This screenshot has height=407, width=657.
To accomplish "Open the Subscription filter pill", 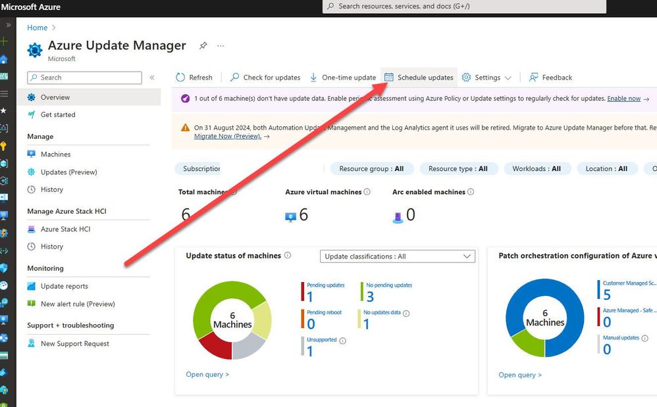I will point(197,168).
